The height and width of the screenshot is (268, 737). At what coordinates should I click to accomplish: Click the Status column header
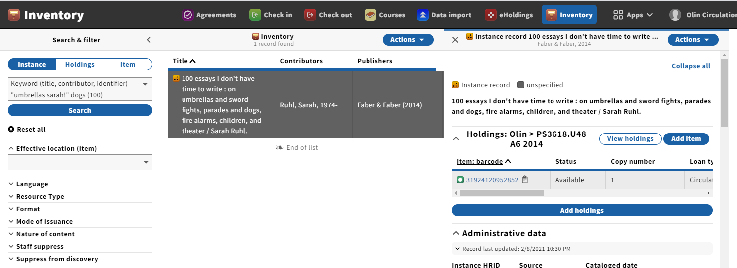click(x=565, y=161)
